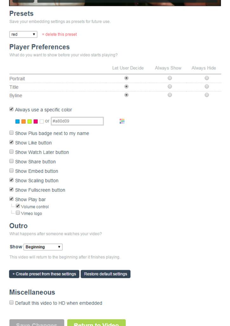Click the Return to Video button
230x326 pixels.
[96, 323]
